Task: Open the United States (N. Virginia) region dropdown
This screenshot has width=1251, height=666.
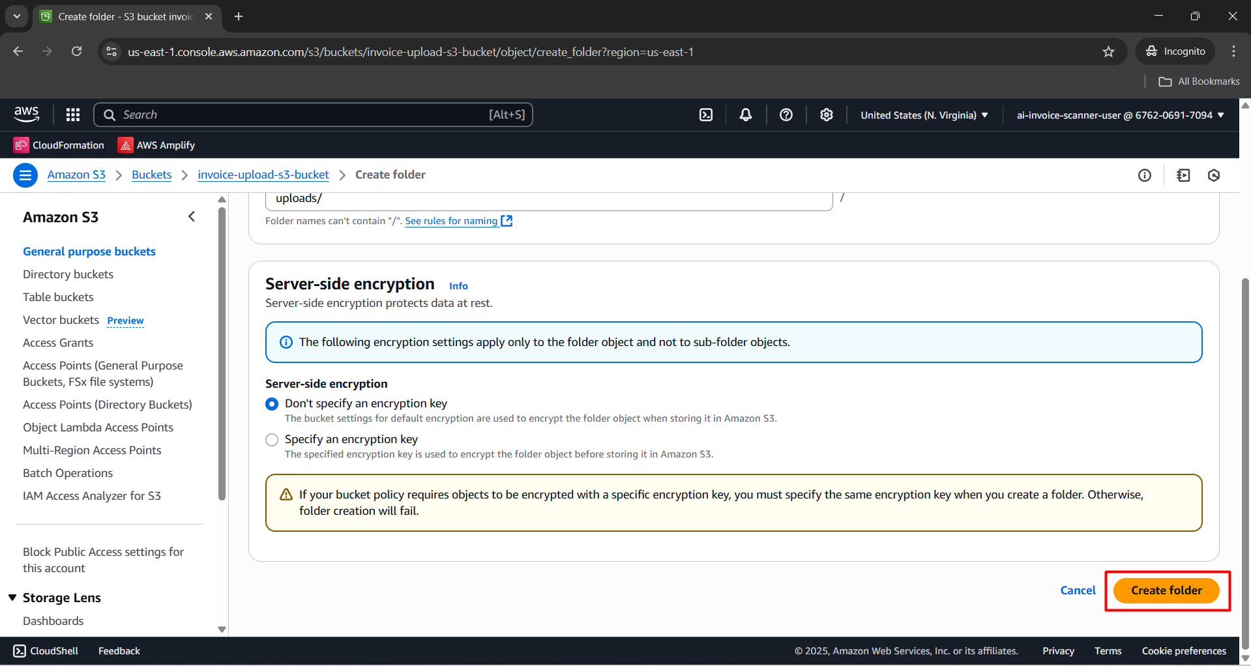Action: click(924, 115)
